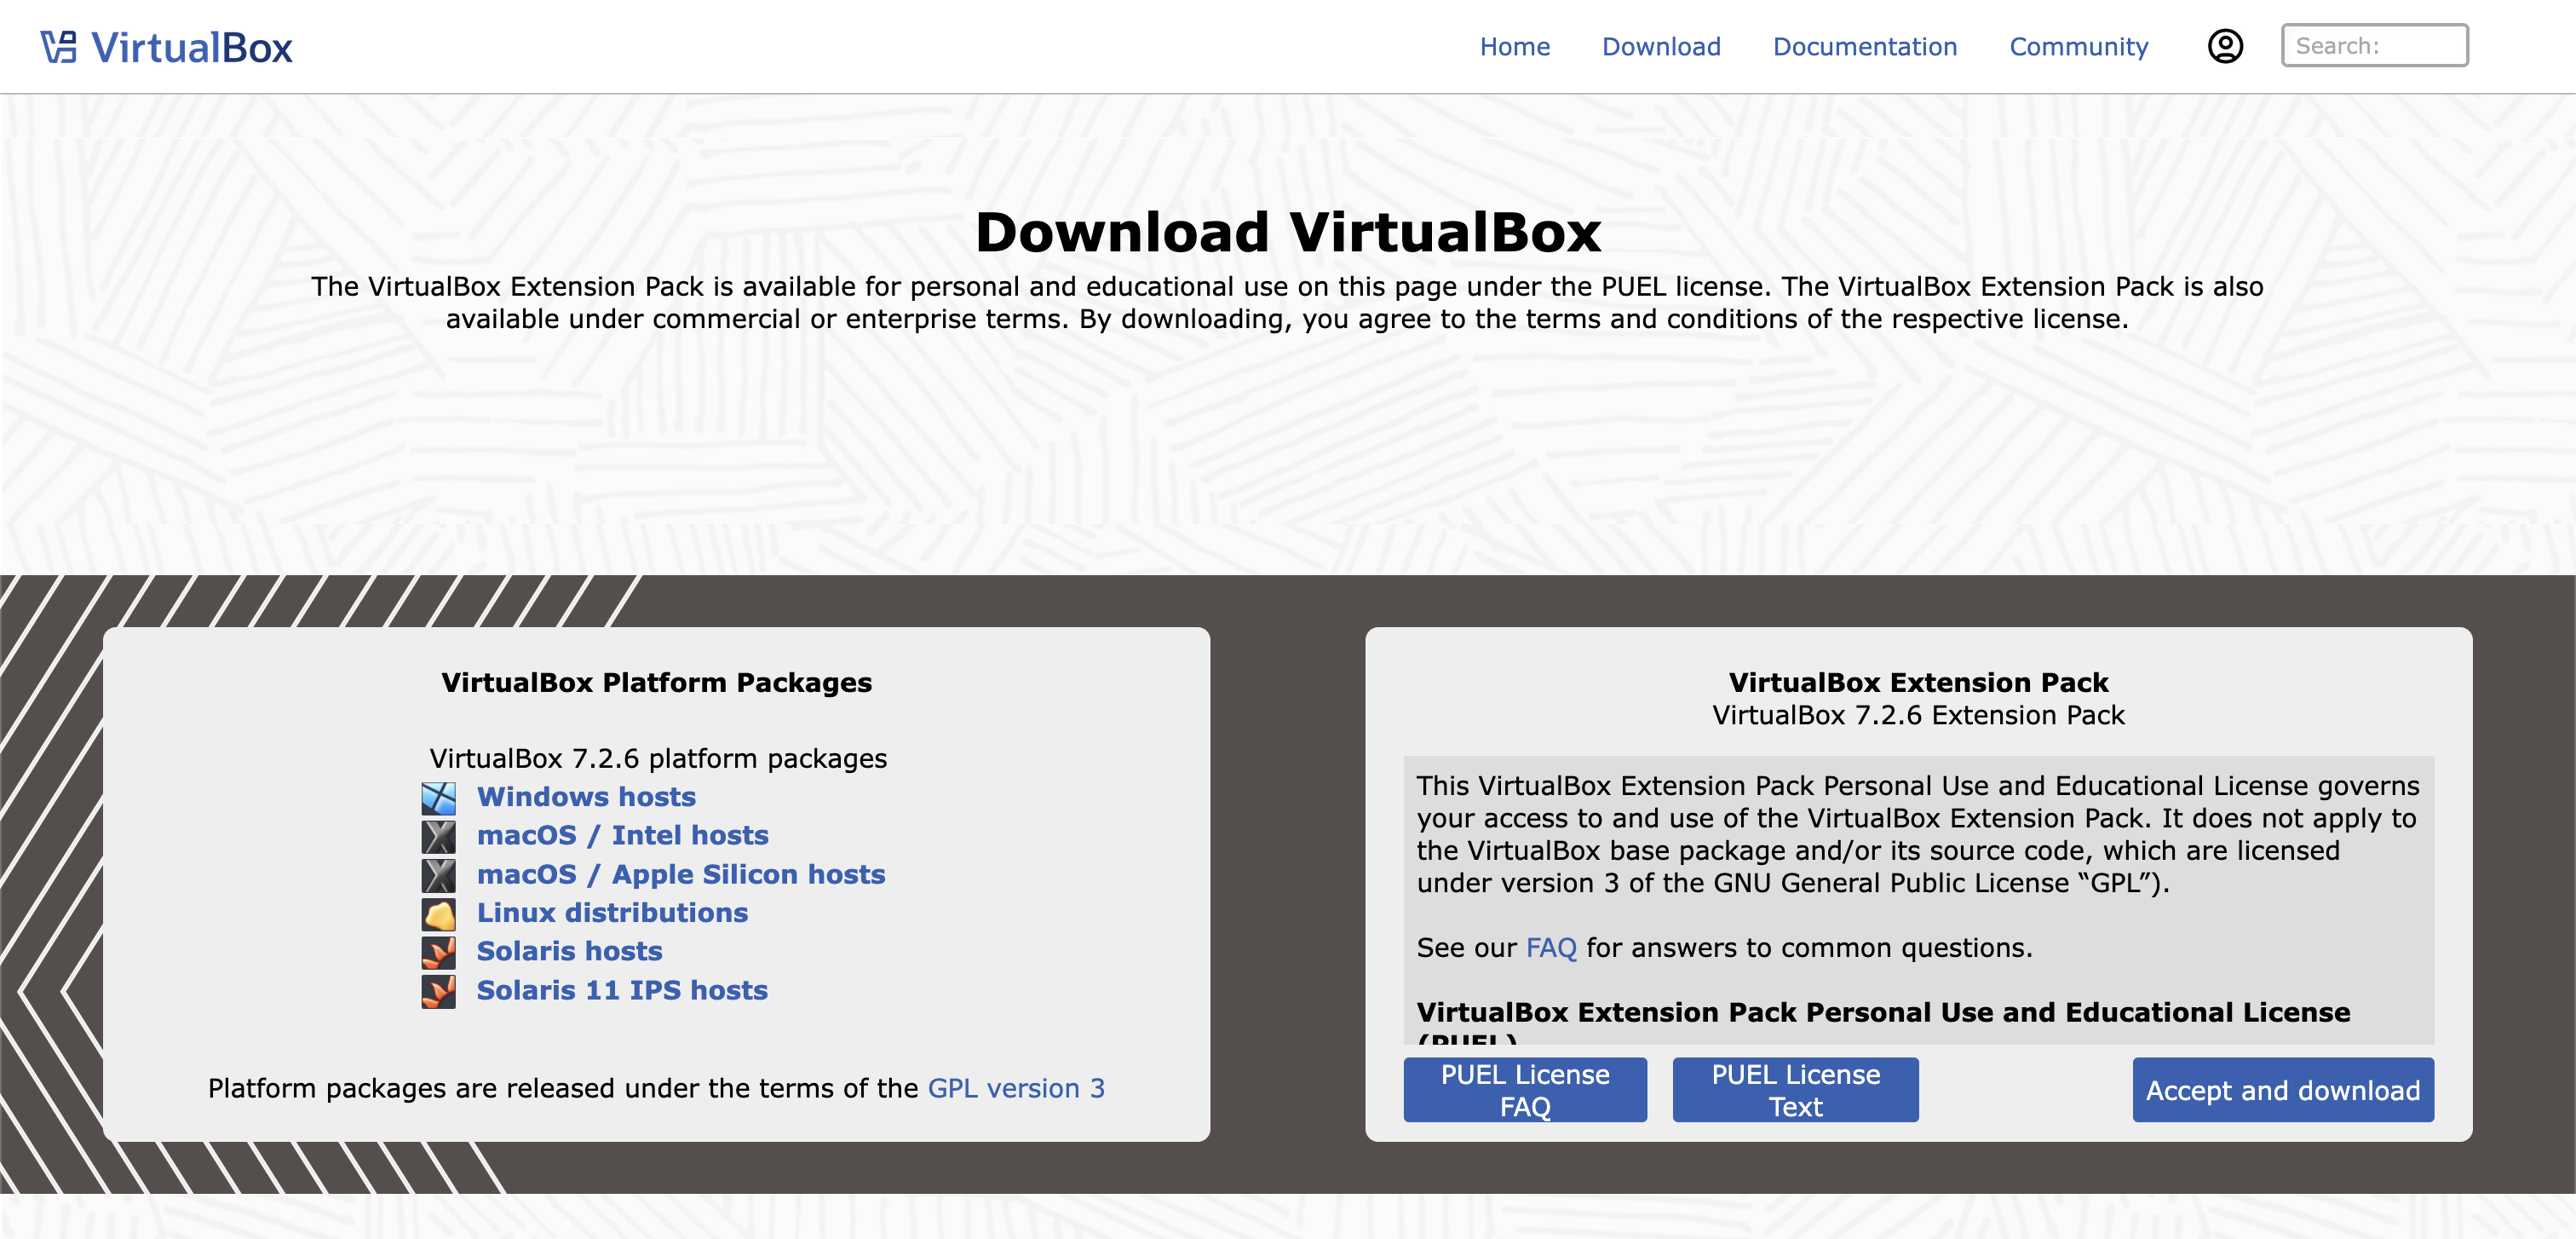Follow the FAQ link in license text

(1550, 948)
